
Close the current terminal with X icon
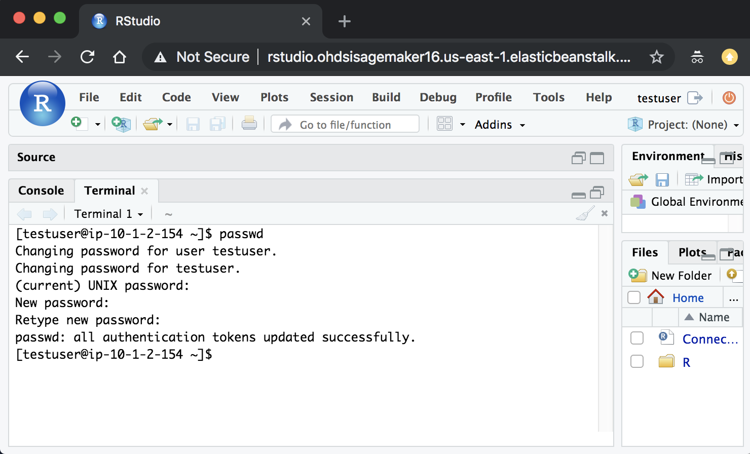point(605,213)
